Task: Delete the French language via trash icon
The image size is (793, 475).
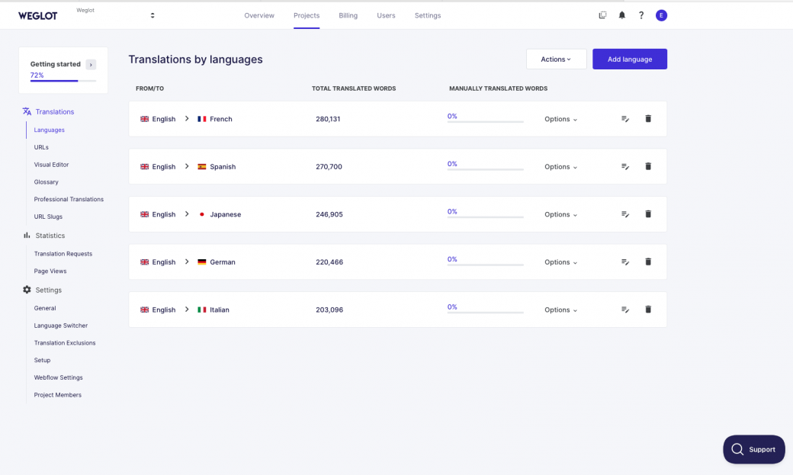Action: click(648, 118)
